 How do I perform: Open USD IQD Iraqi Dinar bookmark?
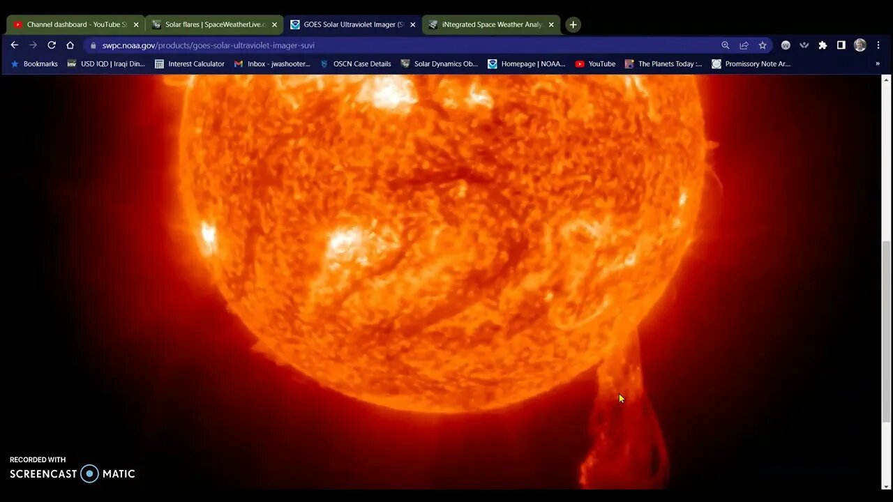coord(106,63)
